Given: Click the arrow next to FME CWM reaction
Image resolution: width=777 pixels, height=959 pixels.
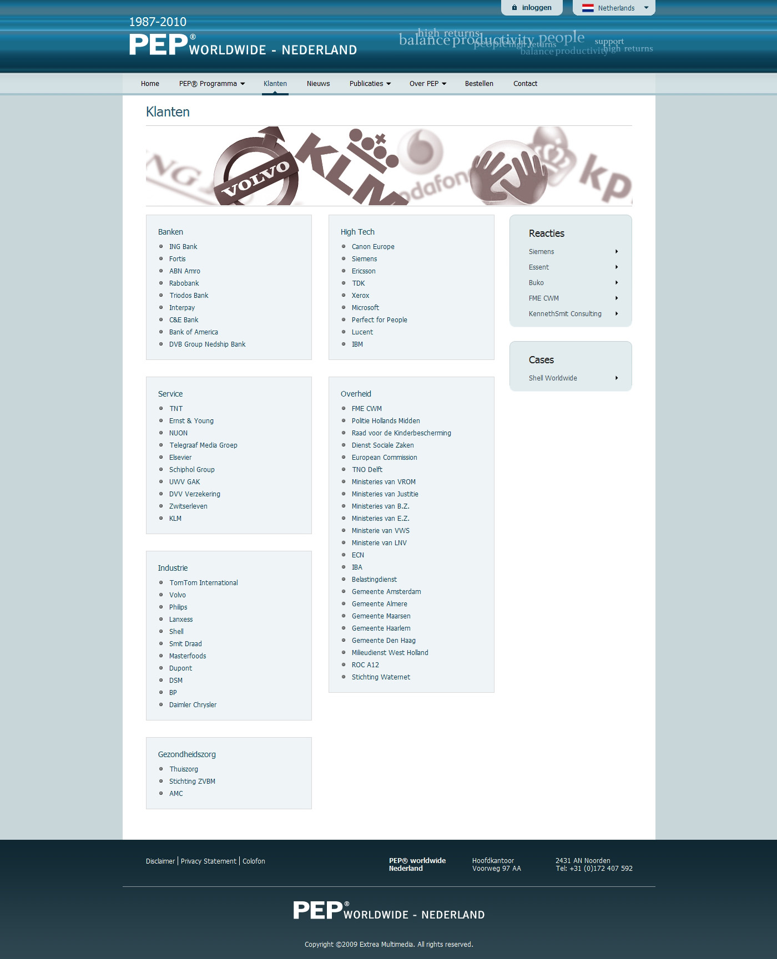Looking at the screenshot, I should 617,298.
